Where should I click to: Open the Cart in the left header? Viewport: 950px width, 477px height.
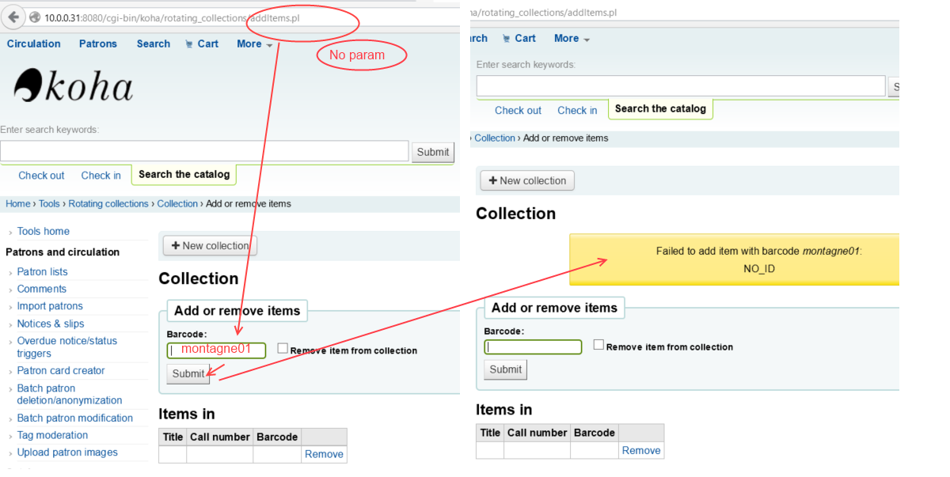202,44
